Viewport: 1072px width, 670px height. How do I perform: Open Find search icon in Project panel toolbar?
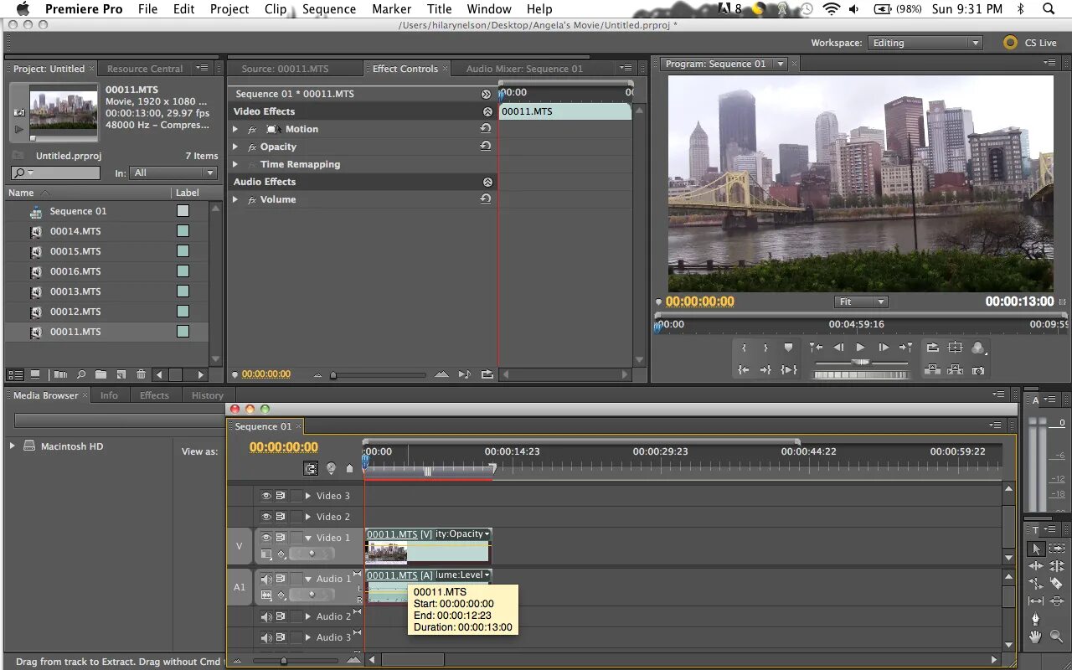click(x=80, y=374)
